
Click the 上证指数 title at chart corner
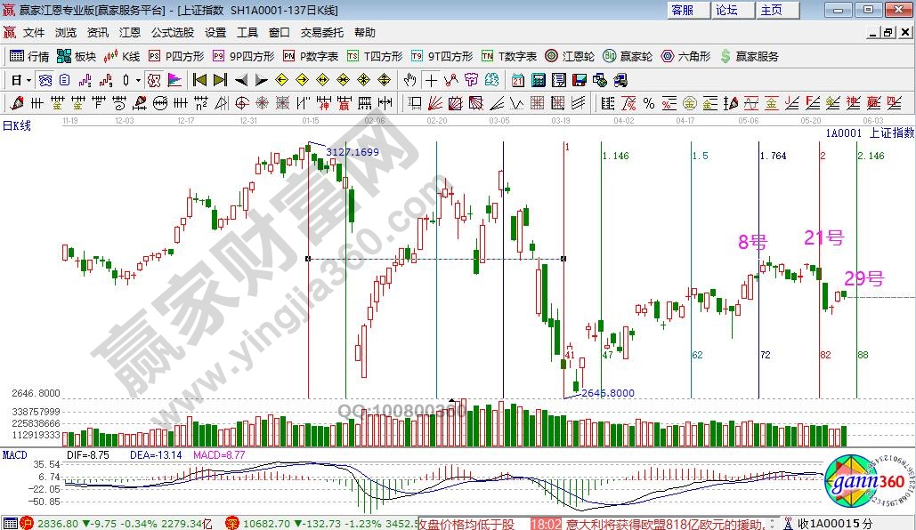(x=891, y=133)
